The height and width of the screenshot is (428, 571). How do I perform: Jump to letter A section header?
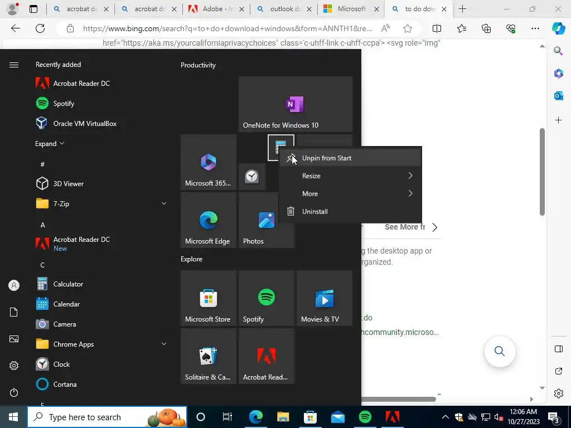[x=42, y=225]
